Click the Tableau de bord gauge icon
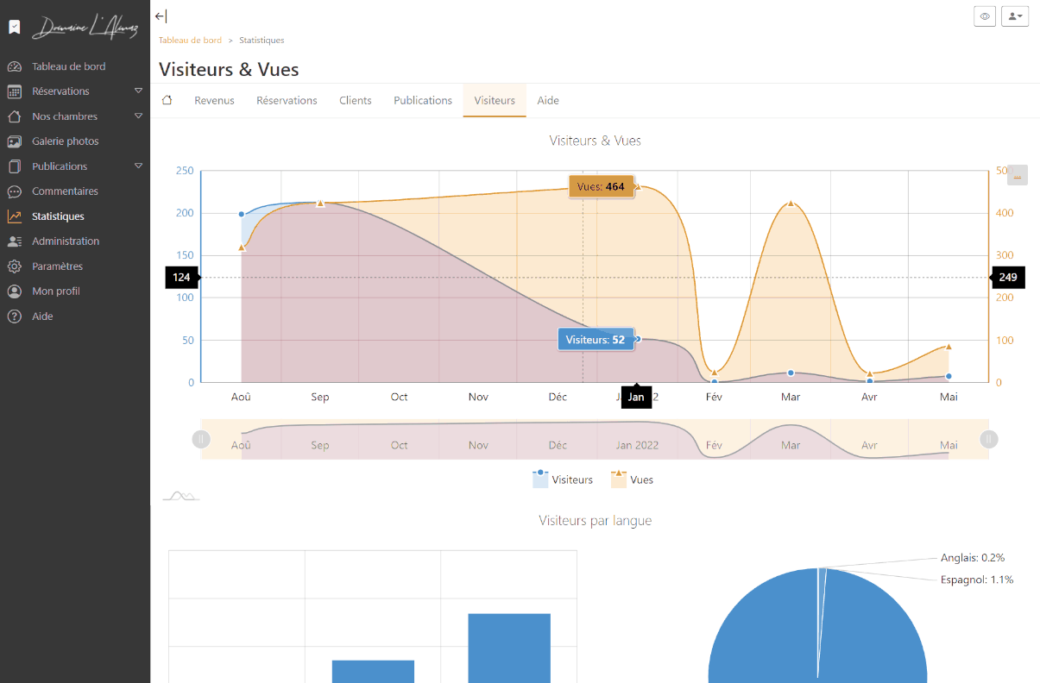This screenshot has height=683, width=1040. point(14,66)
